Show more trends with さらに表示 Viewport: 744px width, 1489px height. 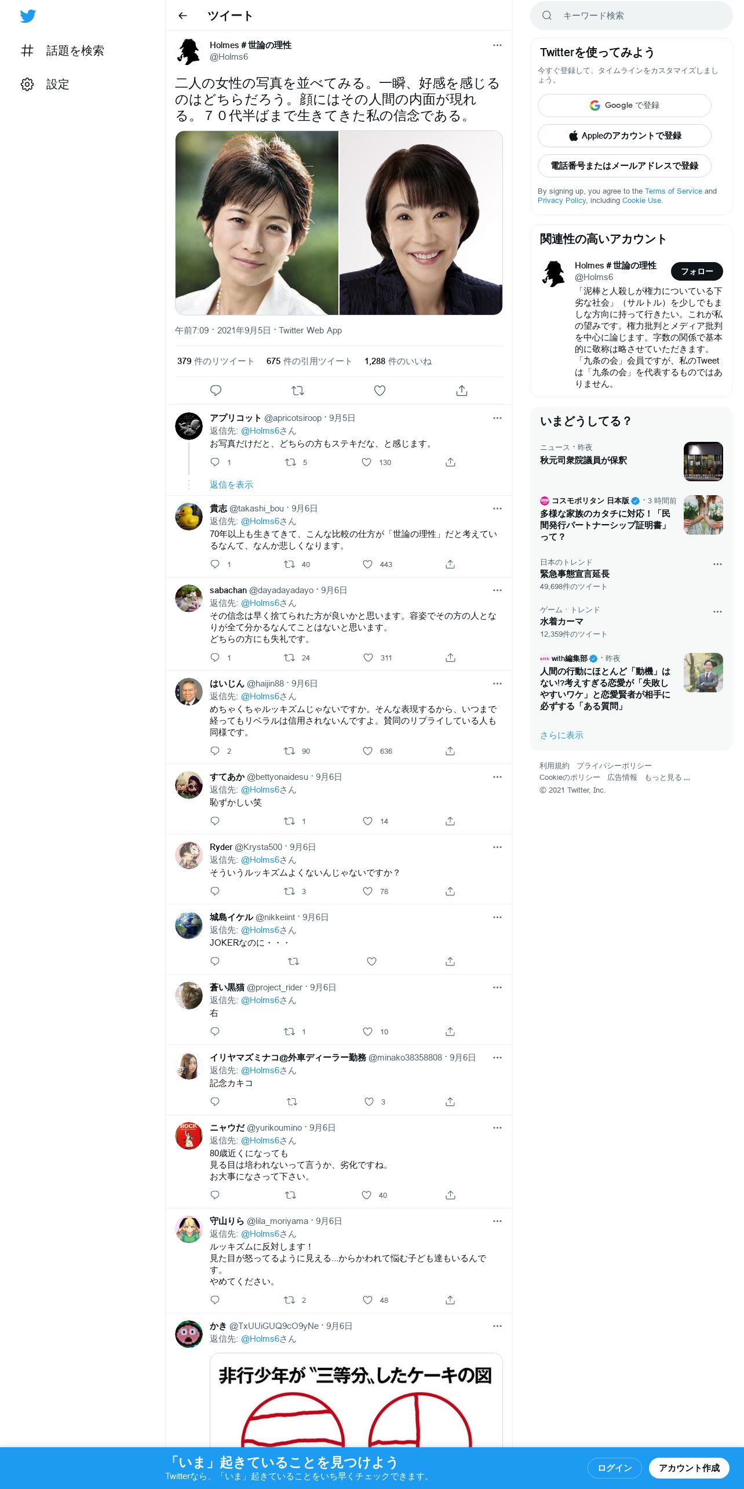[561, 735]
